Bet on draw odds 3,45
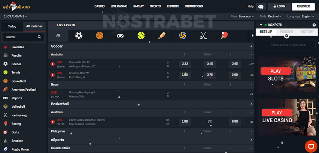Screen dimensions: 319x153 point(210,64)
